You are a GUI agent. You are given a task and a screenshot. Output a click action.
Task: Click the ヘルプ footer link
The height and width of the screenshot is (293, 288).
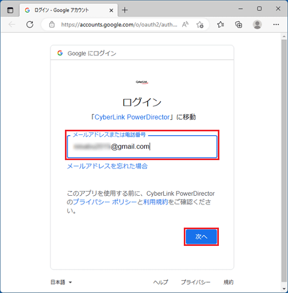161,282
